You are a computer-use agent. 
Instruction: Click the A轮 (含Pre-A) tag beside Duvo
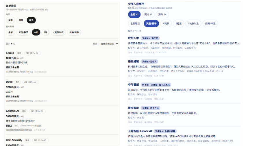30,82
